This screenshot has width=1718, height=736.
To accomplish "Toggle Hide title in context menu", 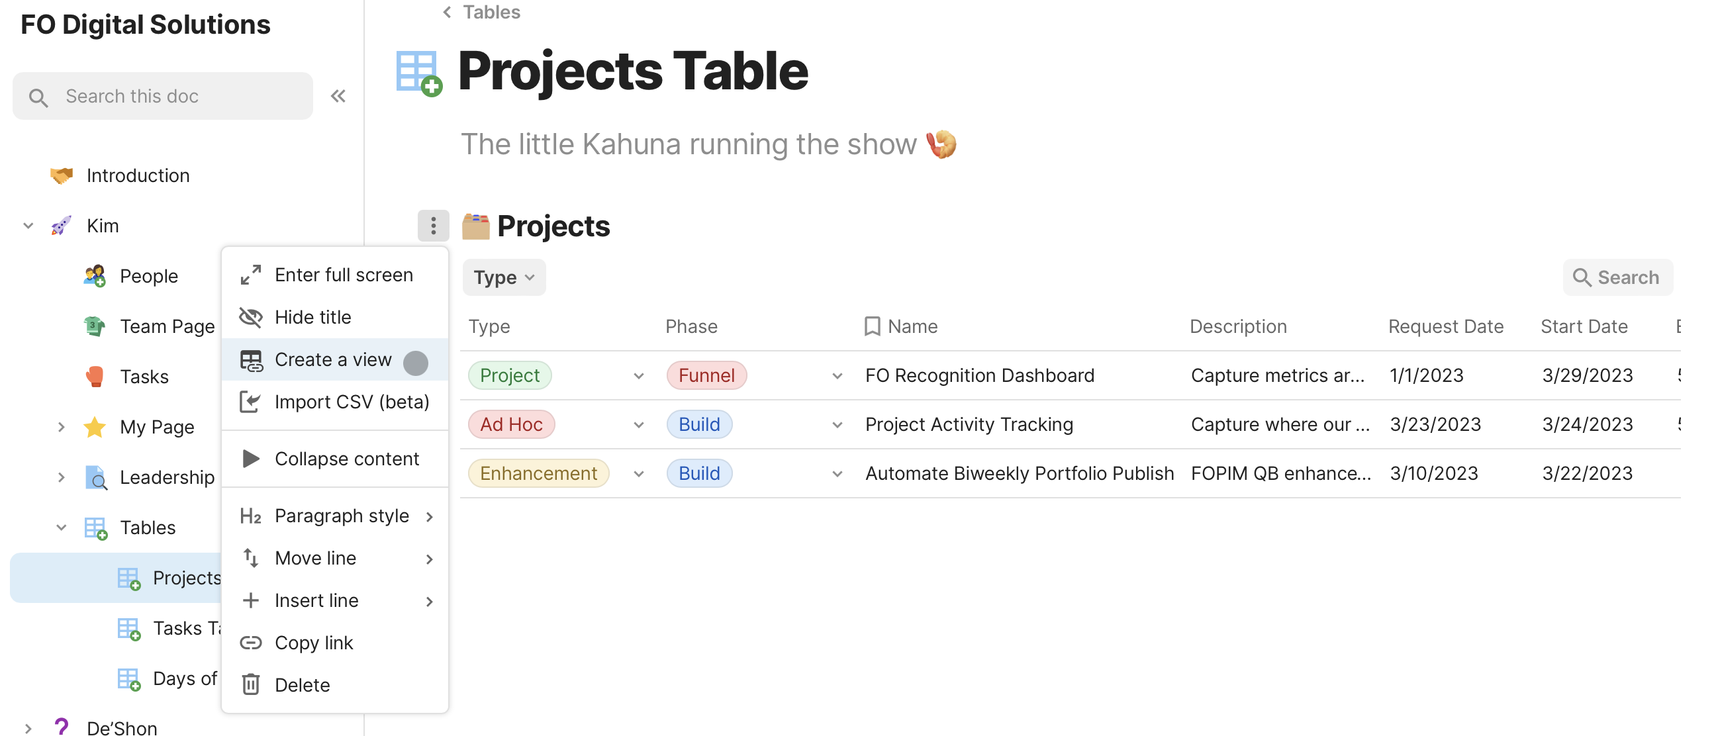I will coord(312,316).
